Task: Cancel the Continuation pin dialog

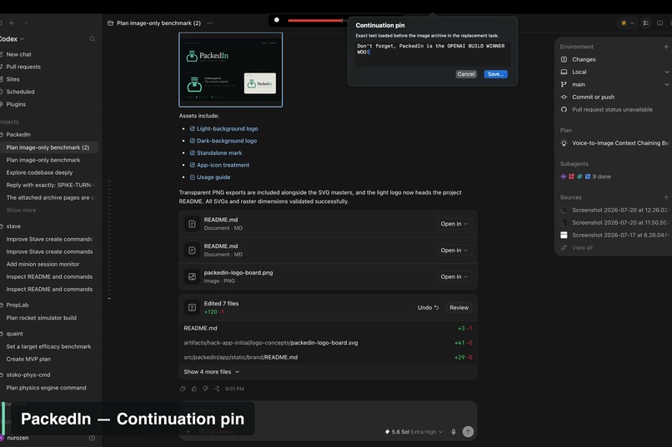Action: [466, 74]
